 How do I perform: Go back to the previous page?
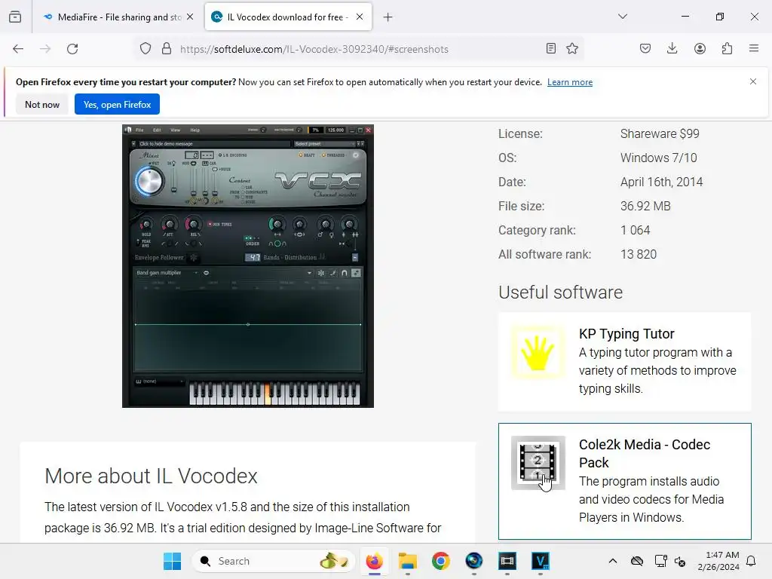18,49
